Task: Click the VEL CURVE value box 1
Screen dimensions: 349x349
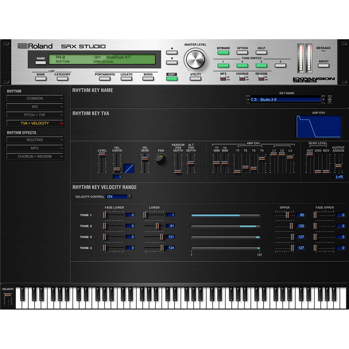Action: click(x=117, y=177)
